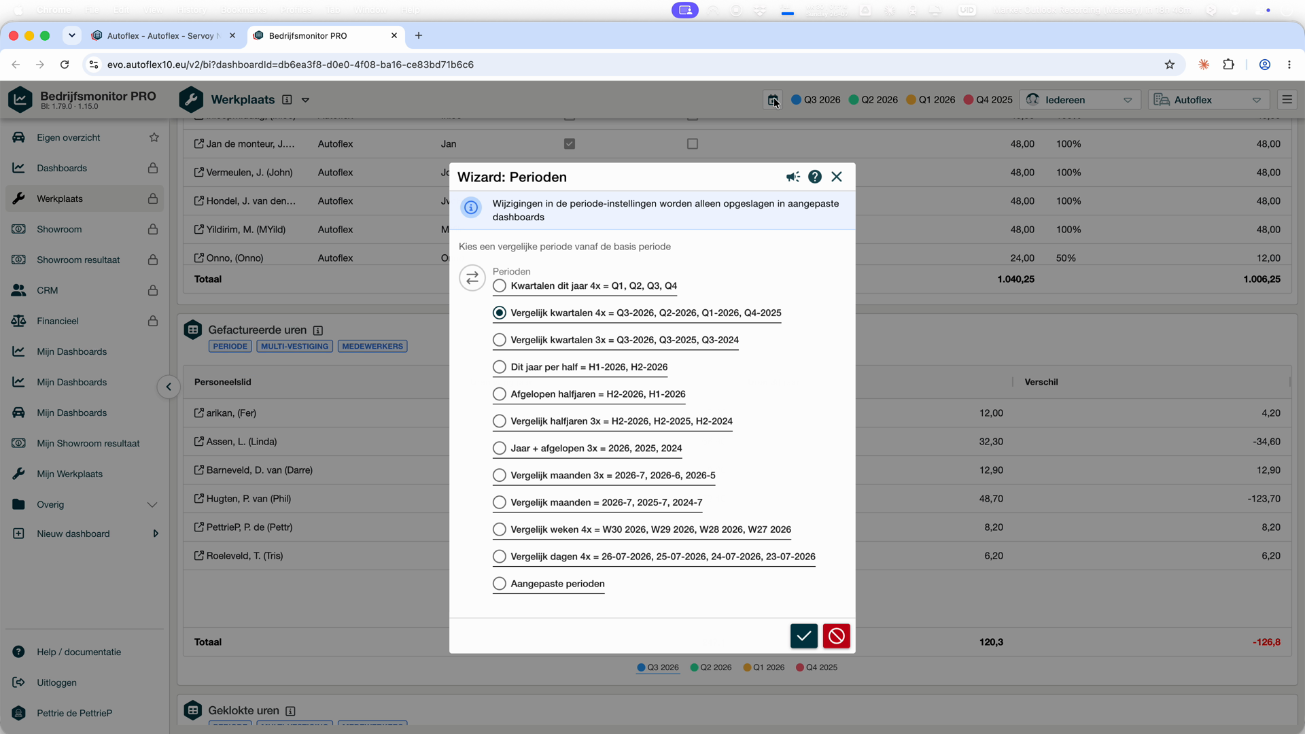Click the Q3 2026 blue period dot
This screenshot has width=1305, height=734.
pos(796,100)
